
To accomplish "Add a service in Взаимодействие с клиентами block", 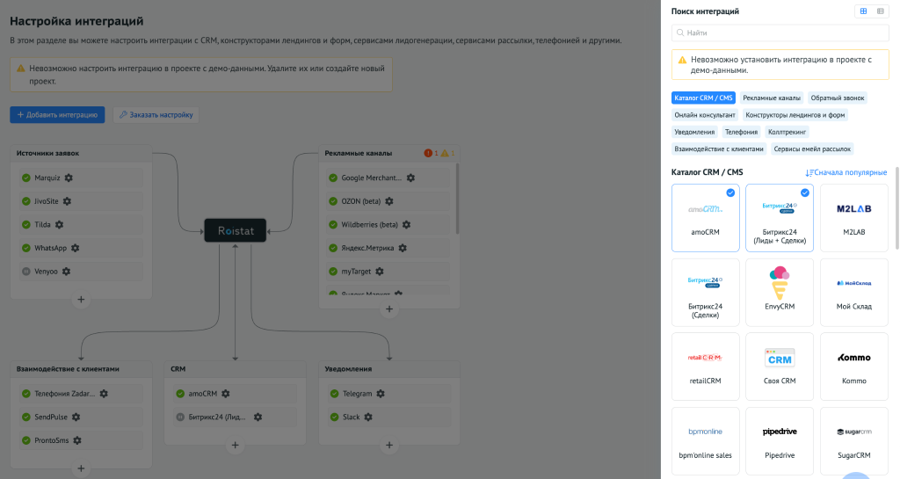I will click(81, 468).
